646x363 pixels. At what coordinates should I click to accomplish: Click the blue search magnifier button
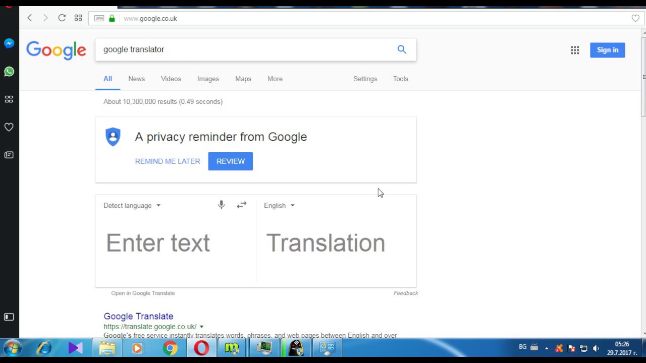(402, 49)
